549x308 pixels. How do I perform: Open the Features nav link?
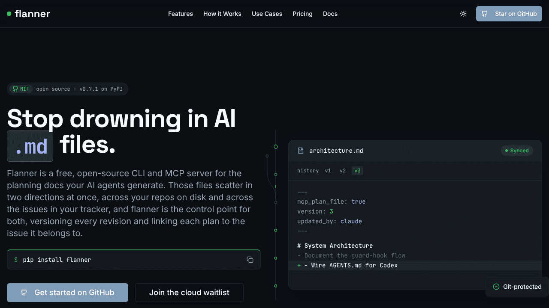click(x=181, y=14)
